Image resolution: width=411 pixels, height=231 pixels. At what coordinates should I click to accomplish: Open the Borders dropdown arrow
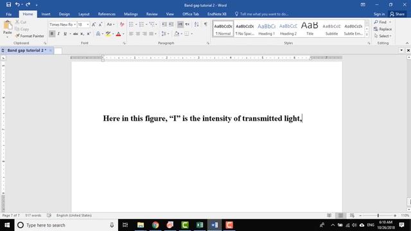pyautogui.click(x=192, y=34)
